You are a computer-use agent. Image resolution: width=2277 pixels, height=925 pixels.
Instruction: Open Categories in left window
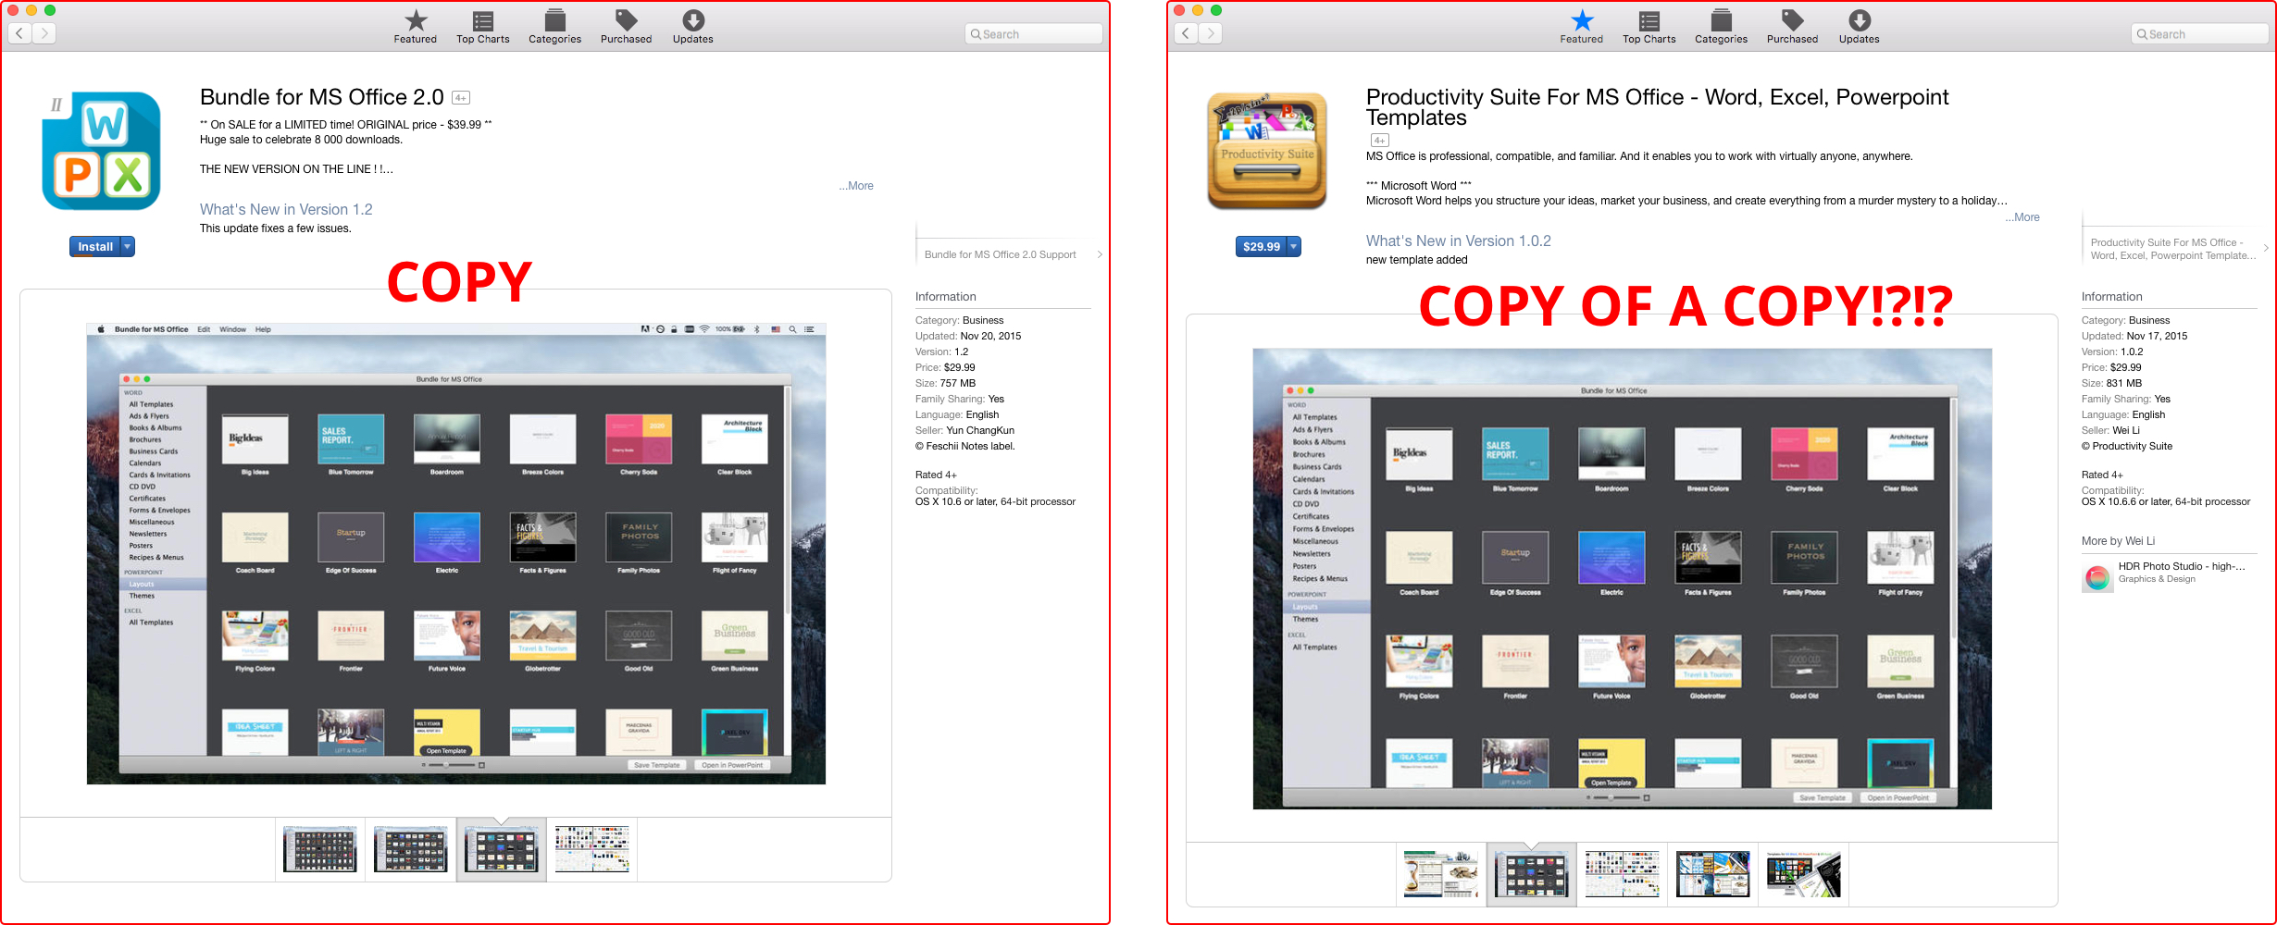click(x=555, y=27)
